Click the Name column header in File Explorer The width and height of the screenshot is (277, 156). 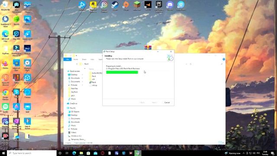pyautogui.click(x=91, y=69)
